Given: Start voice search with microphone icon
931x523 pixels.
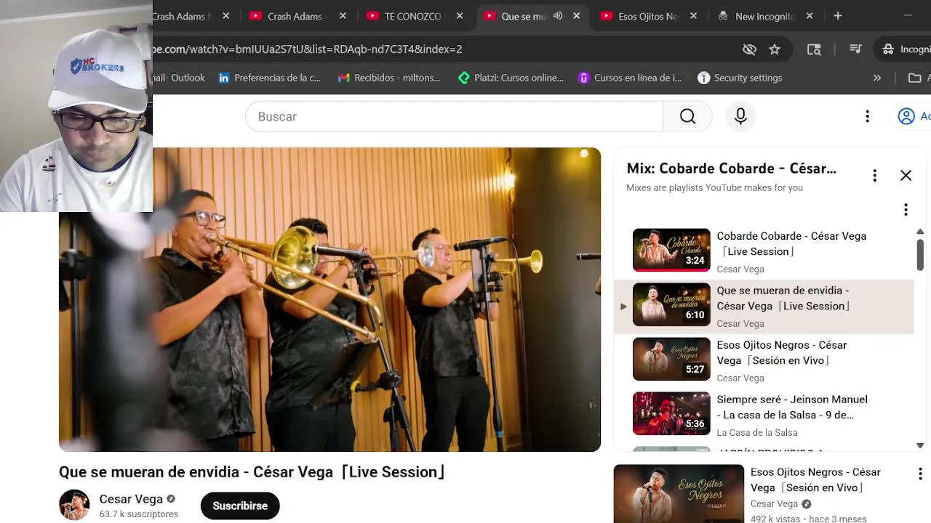Looking at the screenshot, I should pyautogui.click(x=740, y=116).
